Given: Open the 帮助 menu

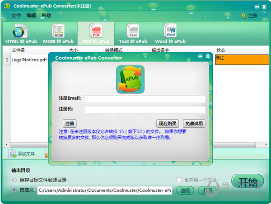Looking at the screenshot, I should pyautogui.click(x=46, y=15).
